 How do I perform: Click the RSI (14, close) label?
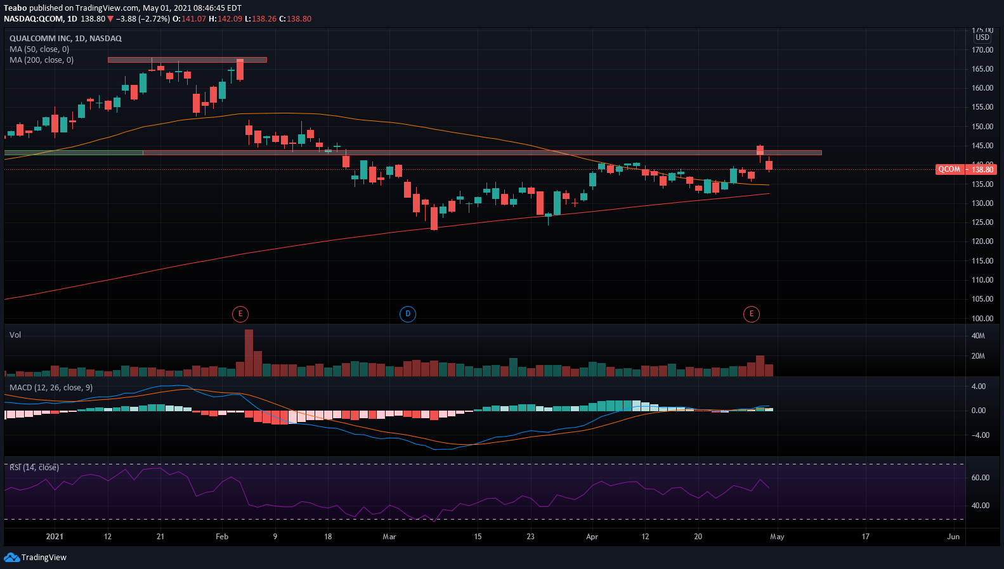click(x=34, y=468)
